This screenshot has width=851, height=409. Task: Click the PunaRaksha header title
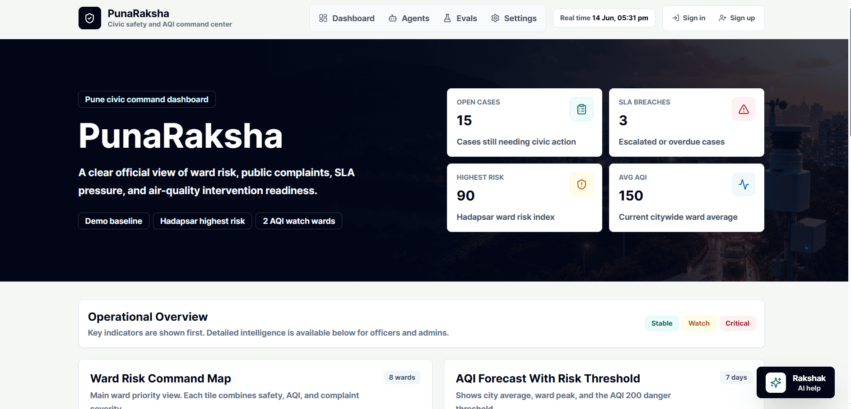[138, 14]
